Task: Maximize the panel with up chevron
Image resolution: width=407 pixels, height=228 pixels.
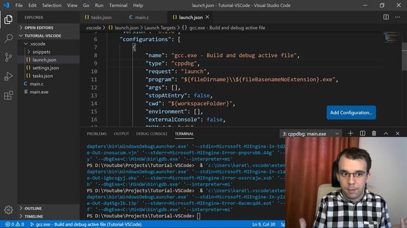Action: [386, 134]
